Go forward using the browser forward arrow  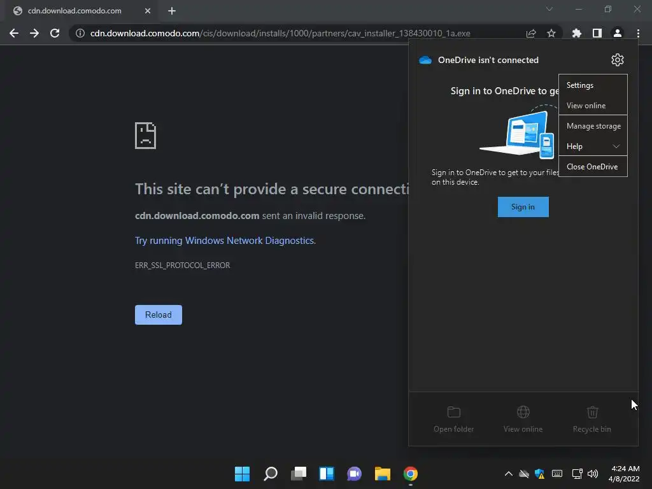pos(34,33)
